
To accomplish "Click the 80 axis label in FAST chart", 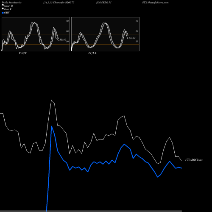I will click(x=67, y=21).
